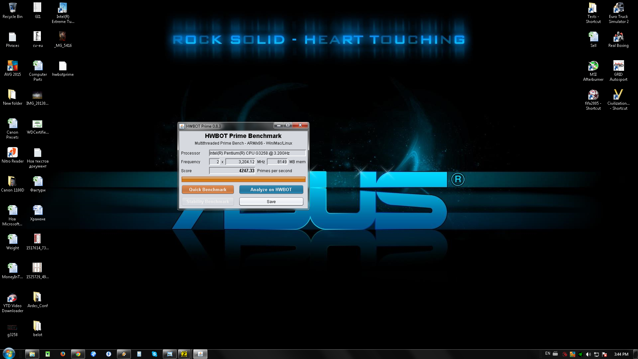The width and height of the screenshot is (638, 359).
Task: Select the Хранене document icon
Action: click(x=38, y=213)
